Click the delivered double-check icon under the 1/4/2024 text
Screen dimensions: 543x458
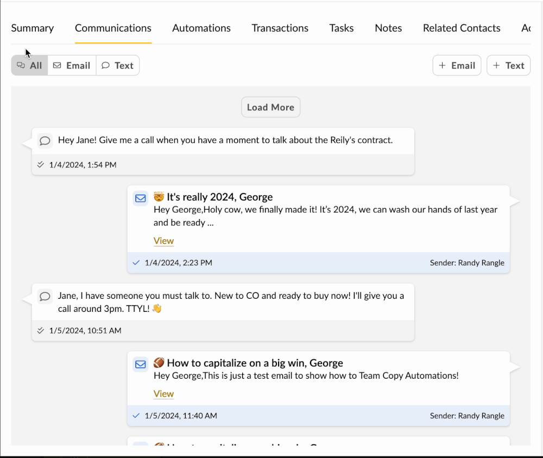point(41,164)
